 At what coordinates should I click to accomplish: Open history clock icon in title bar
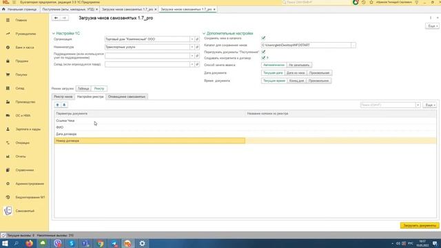pos(364,2)
